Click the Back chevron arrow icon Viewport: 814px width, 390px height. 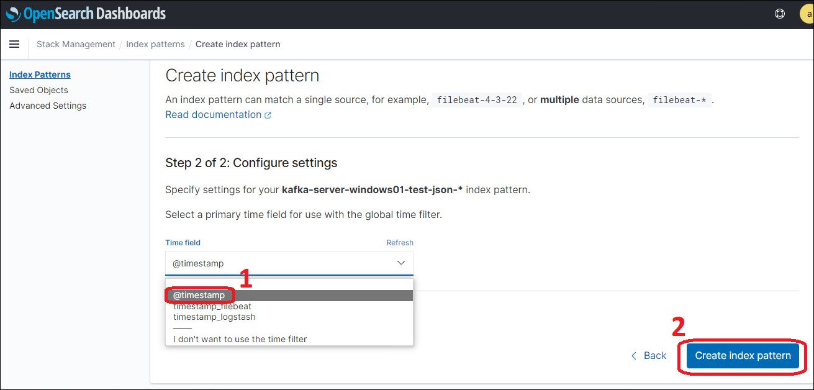coord(634,356)
